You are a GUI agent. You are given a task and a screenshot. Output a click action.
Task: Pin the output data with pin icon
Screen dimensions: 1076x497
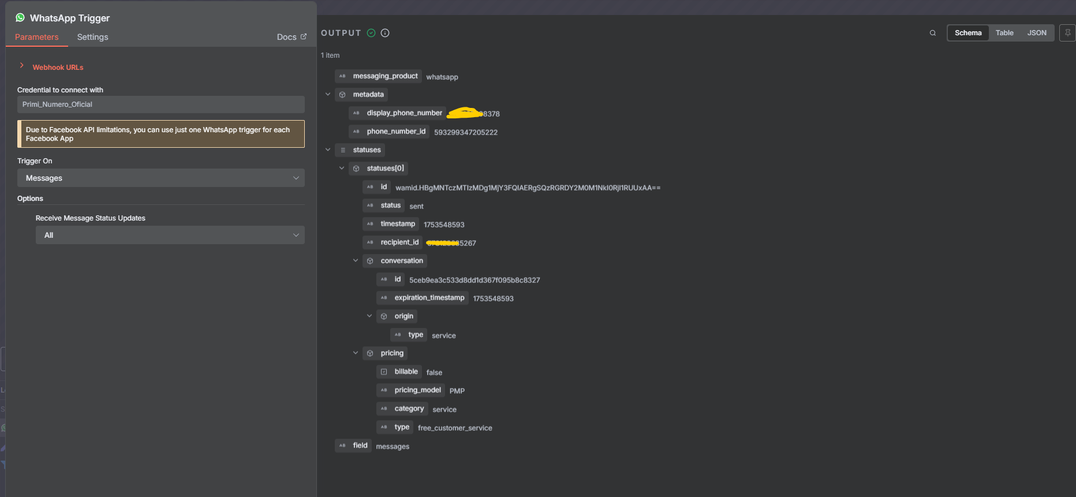coord(1067,33)
